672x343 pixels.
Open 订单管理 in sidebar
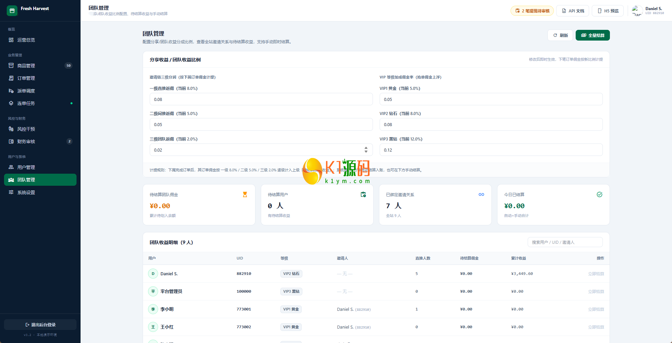[40, 78]
